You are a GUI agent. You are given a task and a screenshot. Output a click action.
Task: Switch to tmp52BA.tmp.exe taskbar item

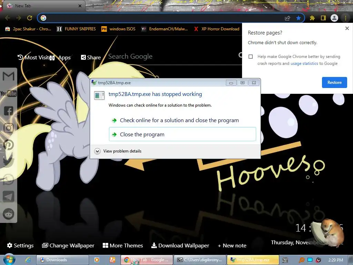[253, 260]
